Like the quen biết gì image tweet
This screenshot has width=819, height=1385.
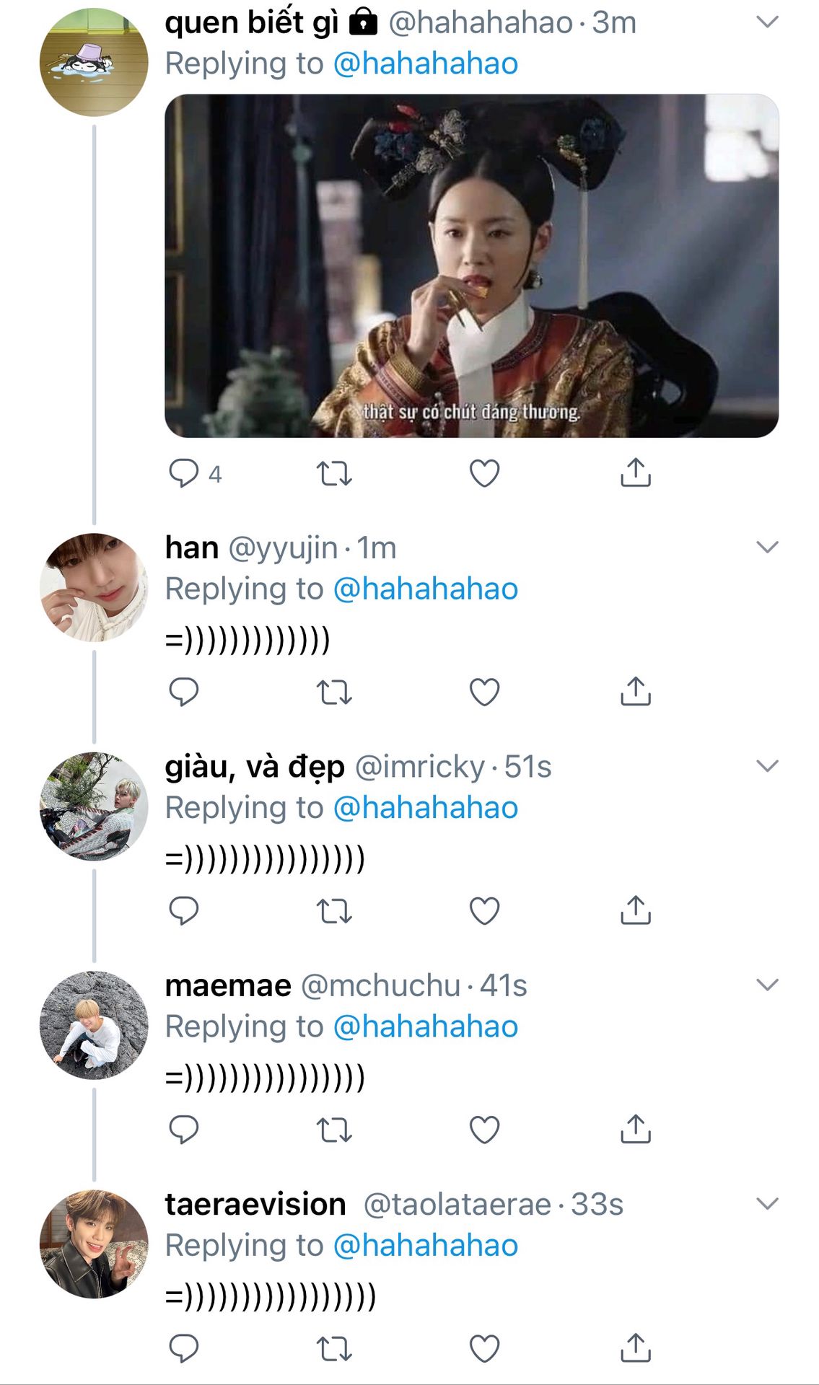click(x=484, y=473)
